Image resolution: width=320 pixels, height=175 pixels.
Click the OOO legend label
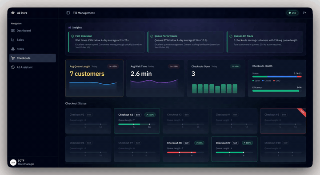pyautogui.click(x=278, y=81)
